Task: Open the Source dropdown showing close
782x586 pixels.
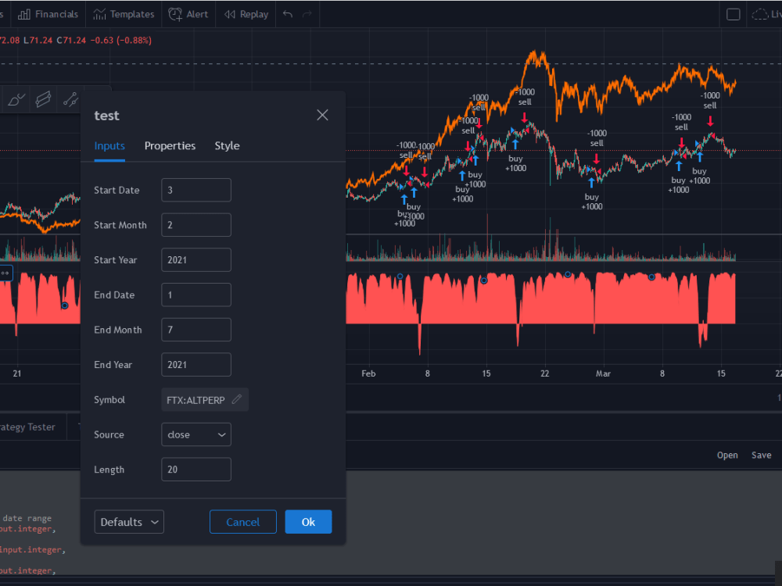Action: 195,434
